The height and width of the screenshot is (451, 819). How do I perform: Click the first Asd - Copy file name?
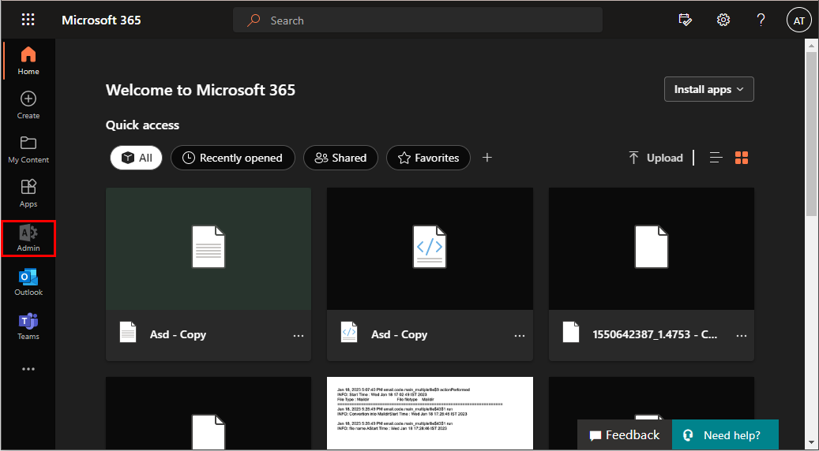coord(178,335)
